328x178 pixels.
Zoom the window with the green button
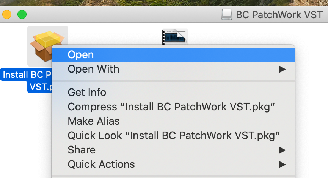(22, 15)
